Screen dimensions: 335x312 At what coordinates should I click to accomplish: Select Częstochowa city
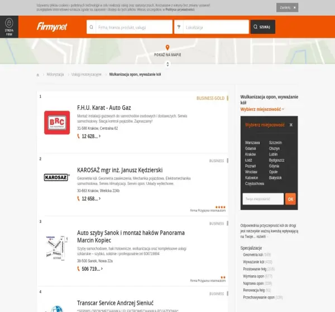tap(255, 184)
